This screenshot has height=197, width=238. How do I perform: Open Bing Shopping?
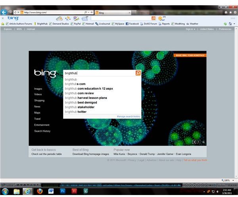(39, 100)
